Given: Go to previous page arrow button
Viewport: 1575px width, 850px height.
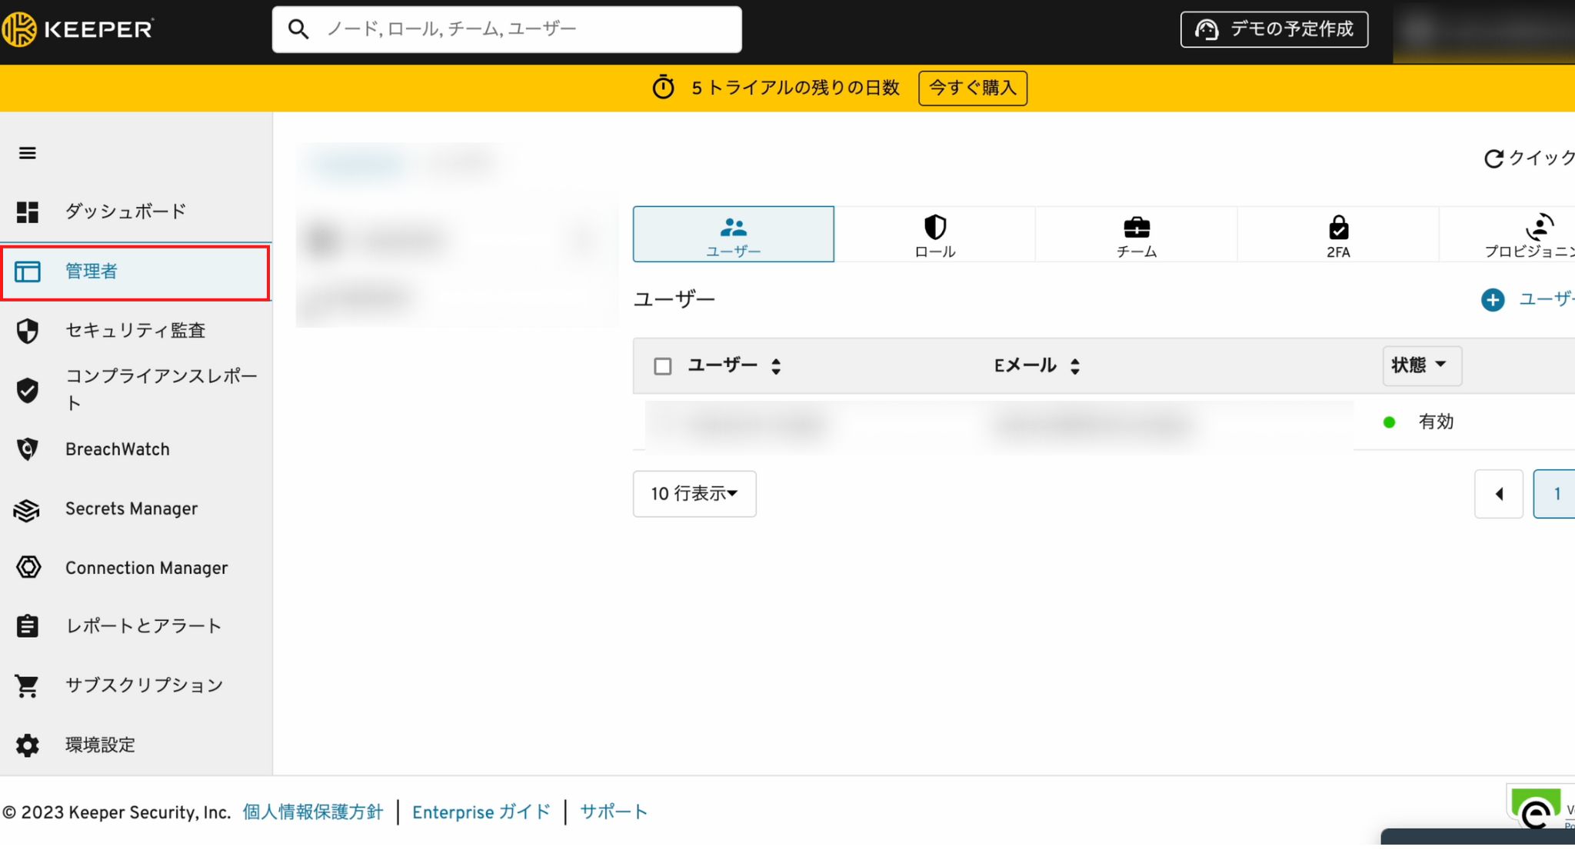Looking at the screenshot, I should (x=1499, y=494).
